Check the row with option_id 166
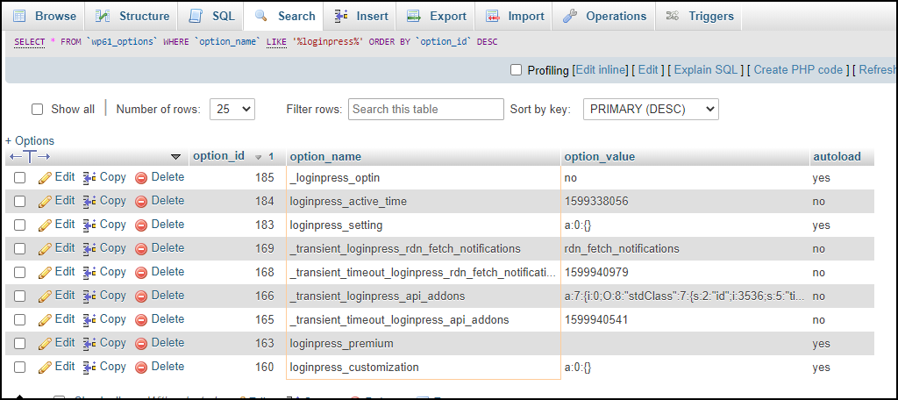The height and width of the screenshot is (400, 898). pos(20,296)
